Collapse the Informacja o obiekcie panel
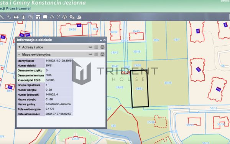The height and width of the screenshot is (144, 230). pos(101,40)
